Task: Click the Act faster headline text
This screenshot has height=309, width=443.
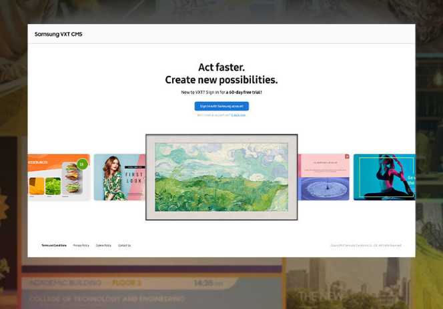Action: (221, 67)
